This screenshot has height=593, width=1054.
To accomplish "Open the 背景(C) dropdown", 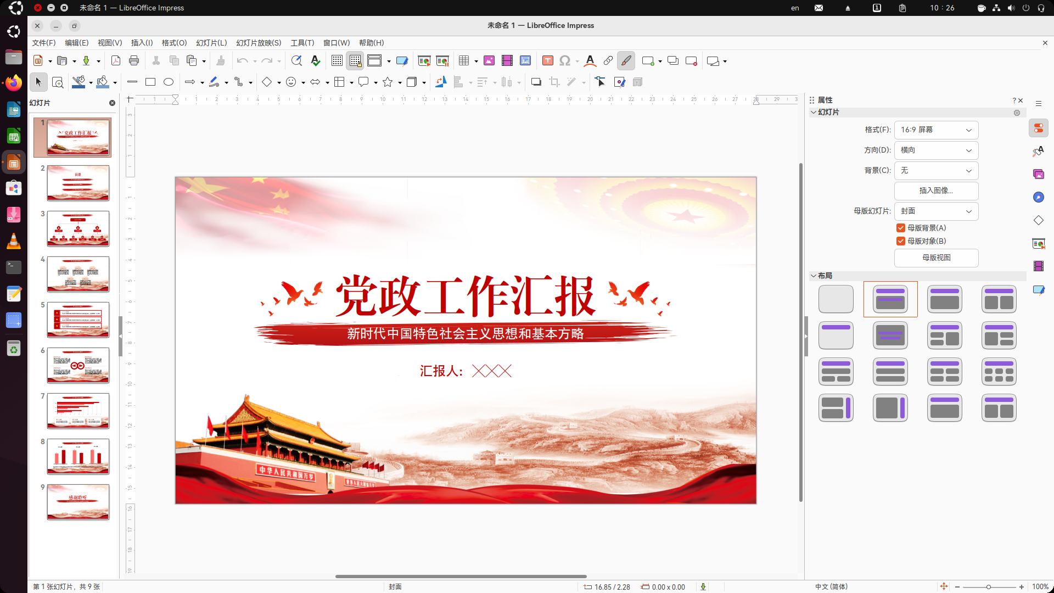I will [936, 171].
